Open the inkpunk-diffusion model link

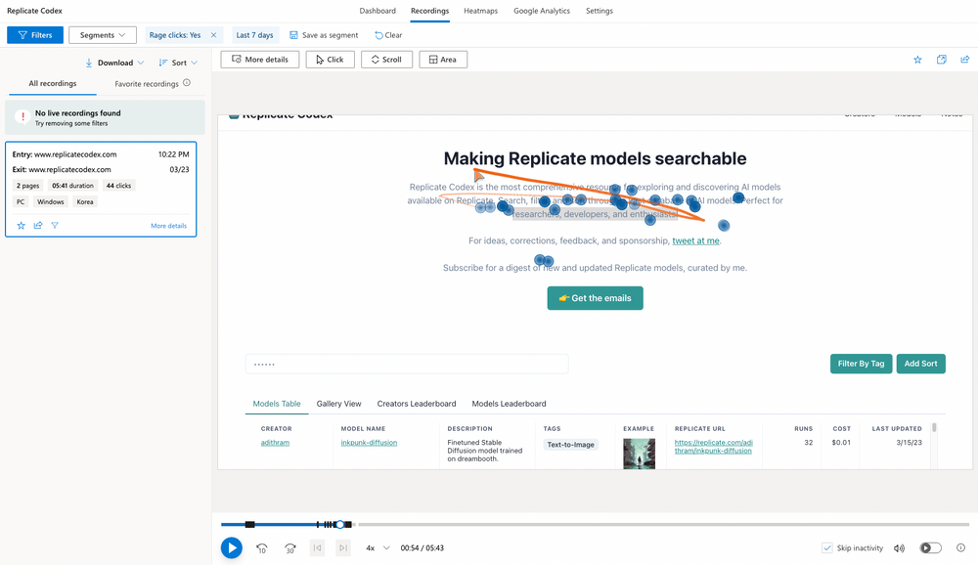click(369, 443)
